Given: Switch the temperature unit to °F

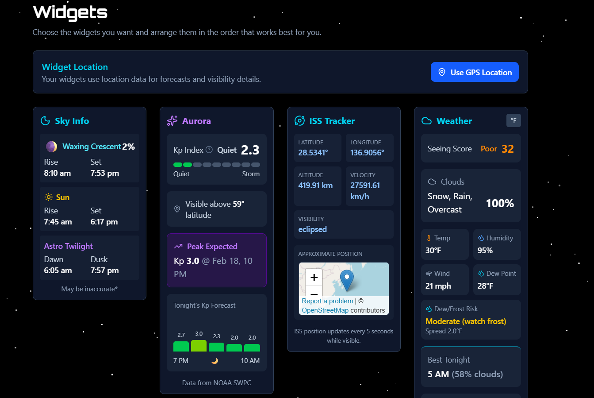Looking at the screenshot, I should (x=514, y=120).
